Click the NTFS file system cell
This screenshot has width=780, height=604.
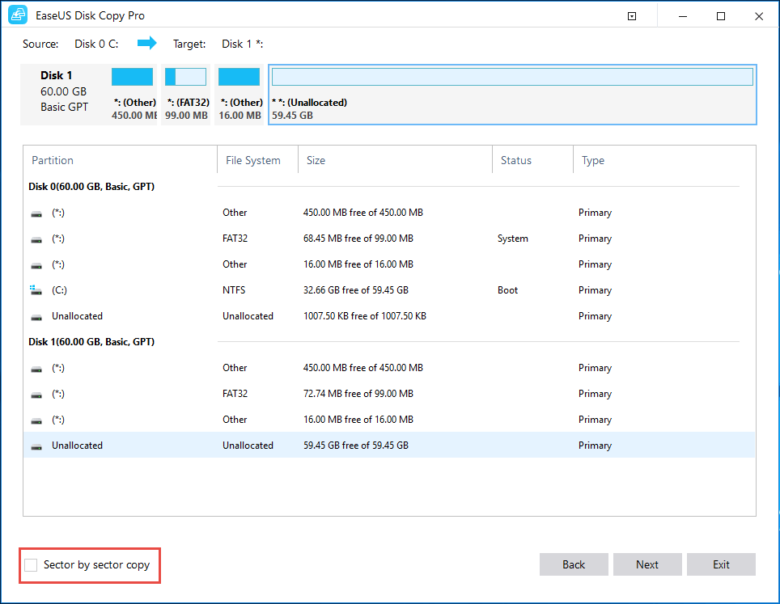234,289
